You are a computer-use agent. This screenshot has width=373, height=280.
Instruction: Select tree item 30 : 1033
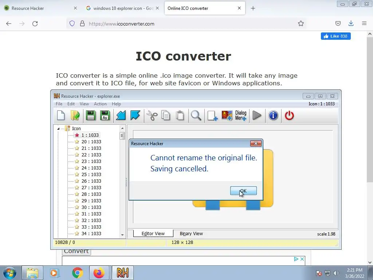tap(91, 207)
